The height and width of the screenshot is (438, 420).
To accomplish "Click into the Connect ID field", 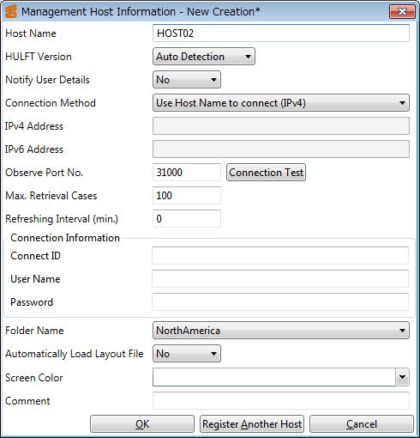I will [x=280, y=256].
